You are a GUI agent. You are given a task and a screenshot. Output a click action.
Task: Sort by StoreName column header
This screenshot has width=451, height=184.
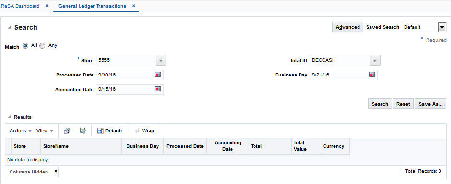click(x=81, y=146)
